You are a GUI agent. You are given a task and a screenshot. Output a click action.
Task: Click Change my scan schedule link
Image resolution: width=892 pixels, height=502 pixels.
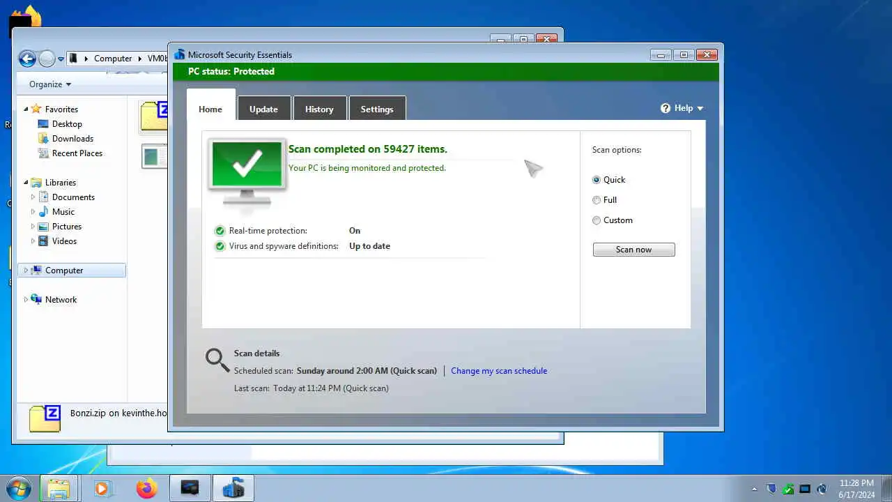coord(499,371)
